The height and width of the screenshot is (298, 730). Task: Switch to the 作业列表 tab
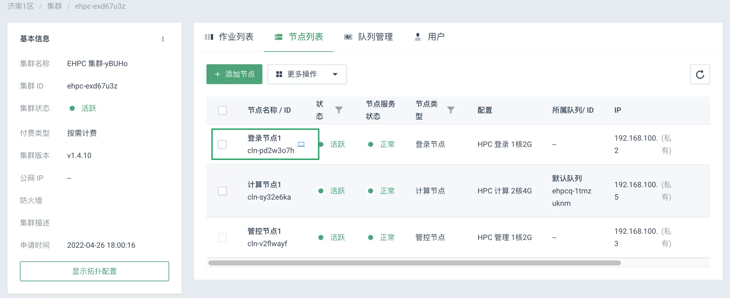pyautogui.click(x=229, y=37)
